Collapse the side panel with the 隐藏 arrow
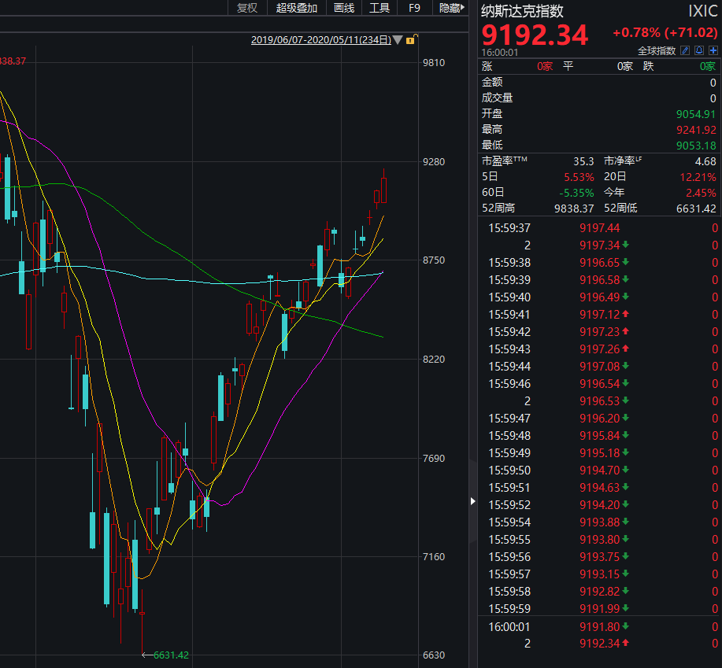Viewport: 722px width, 668px height. pos(452,8)
